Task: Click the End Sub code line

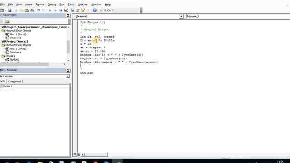Action: coord(87,73)
